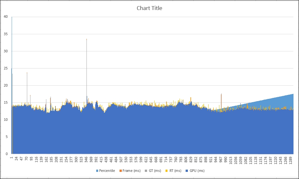The width and height of the screenshot is (299, 179).
Task: Select the RT (ms) legend label
Action: pyautogui.click(x=175, y=171)
